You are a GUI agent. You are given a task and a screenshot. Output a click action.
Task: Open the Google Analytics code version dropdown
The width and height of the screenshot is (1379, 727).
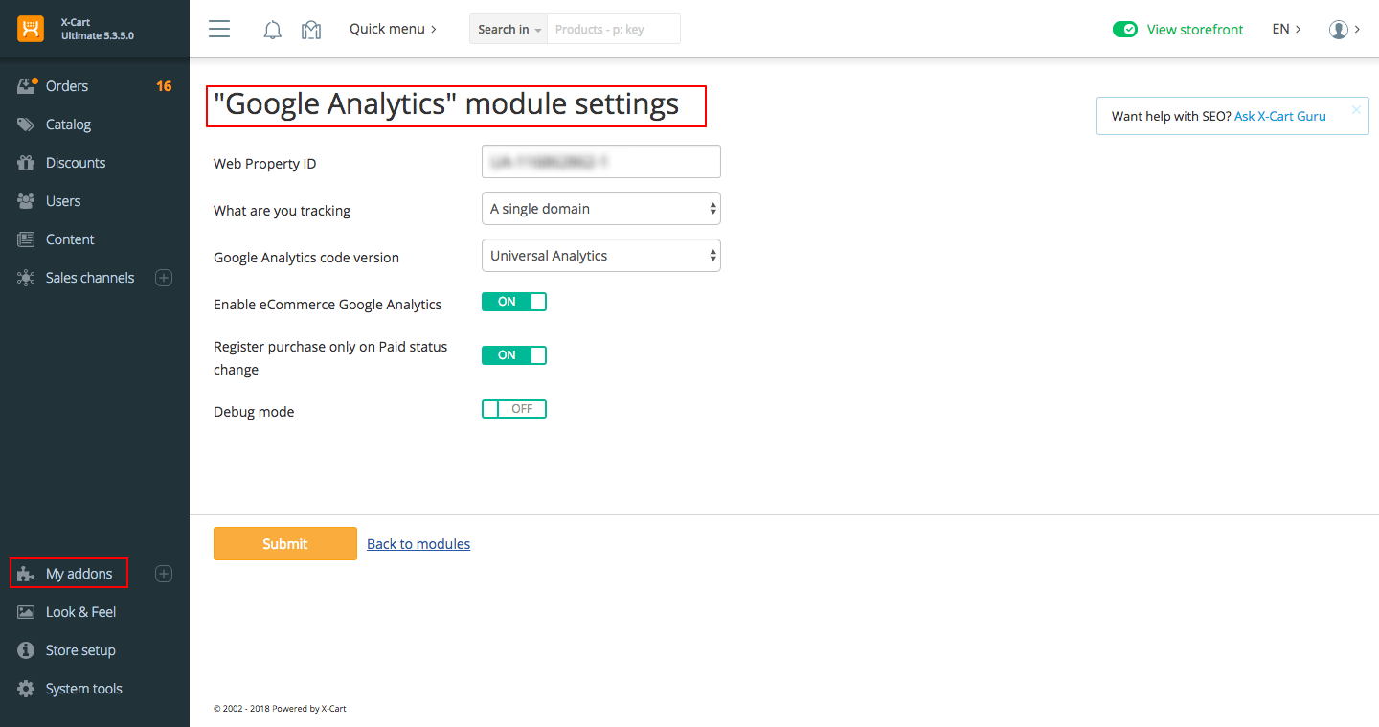(x=600, y=255)
